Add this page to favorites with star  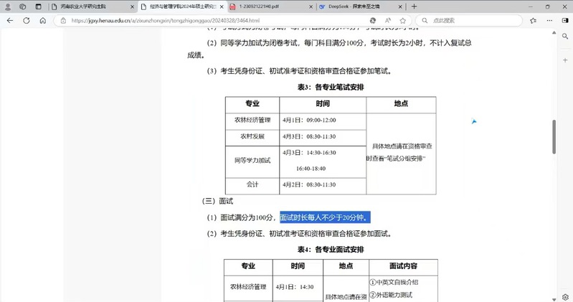point(402,20)
